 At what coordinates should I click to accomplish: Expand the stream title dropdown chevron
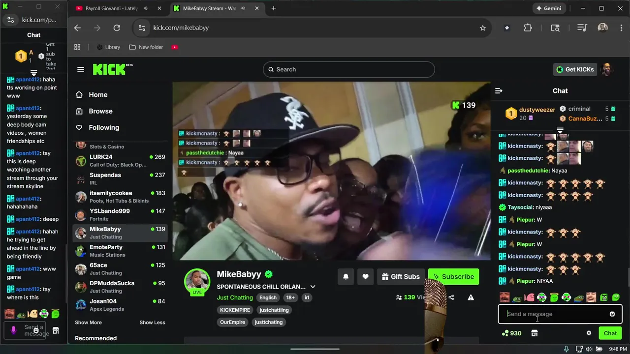click(313, 287)
